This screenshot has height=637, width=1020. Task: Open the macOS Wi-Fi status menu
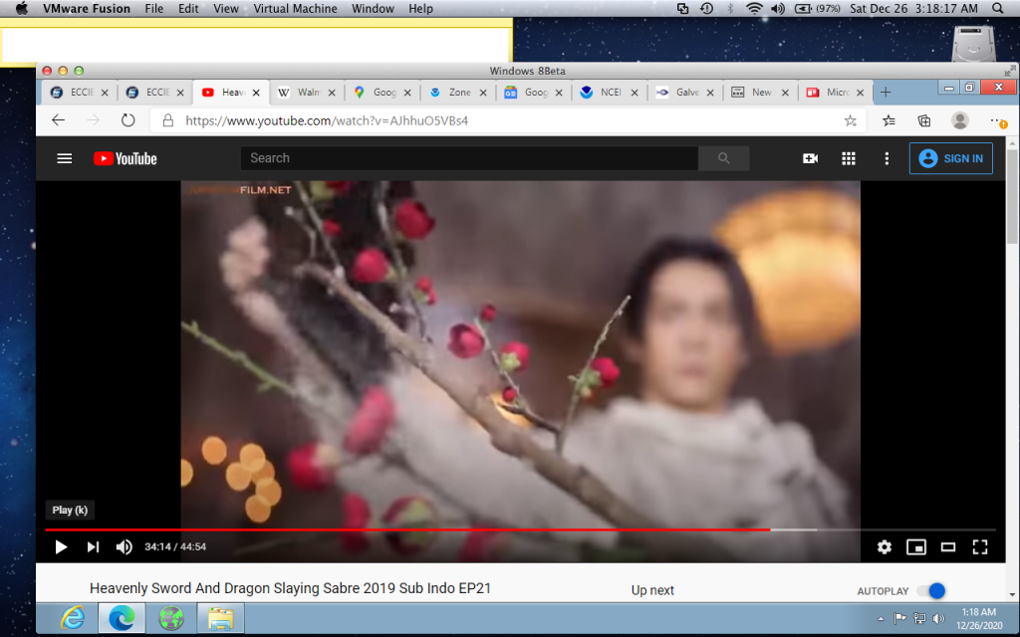click(x=754, y=8)
